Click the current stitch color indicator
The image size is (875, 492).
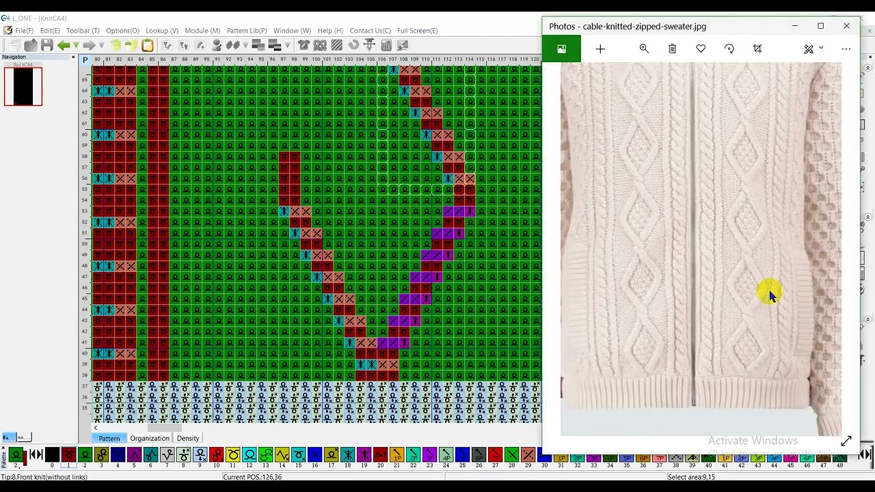click(x=16, y=456)
